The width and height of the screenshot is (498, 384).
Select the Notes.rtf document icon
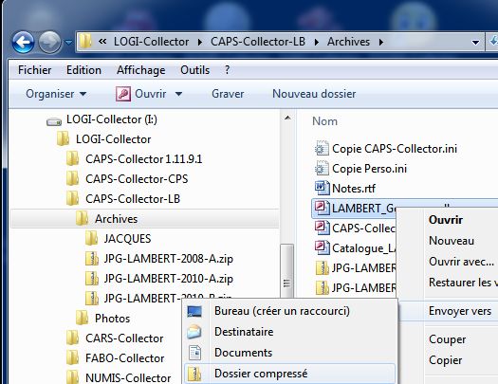[323, 188]
